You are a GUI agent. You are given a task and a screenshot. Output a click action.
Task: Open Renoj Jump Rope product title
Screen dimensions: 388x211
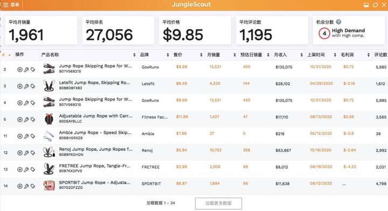point(95,149)
